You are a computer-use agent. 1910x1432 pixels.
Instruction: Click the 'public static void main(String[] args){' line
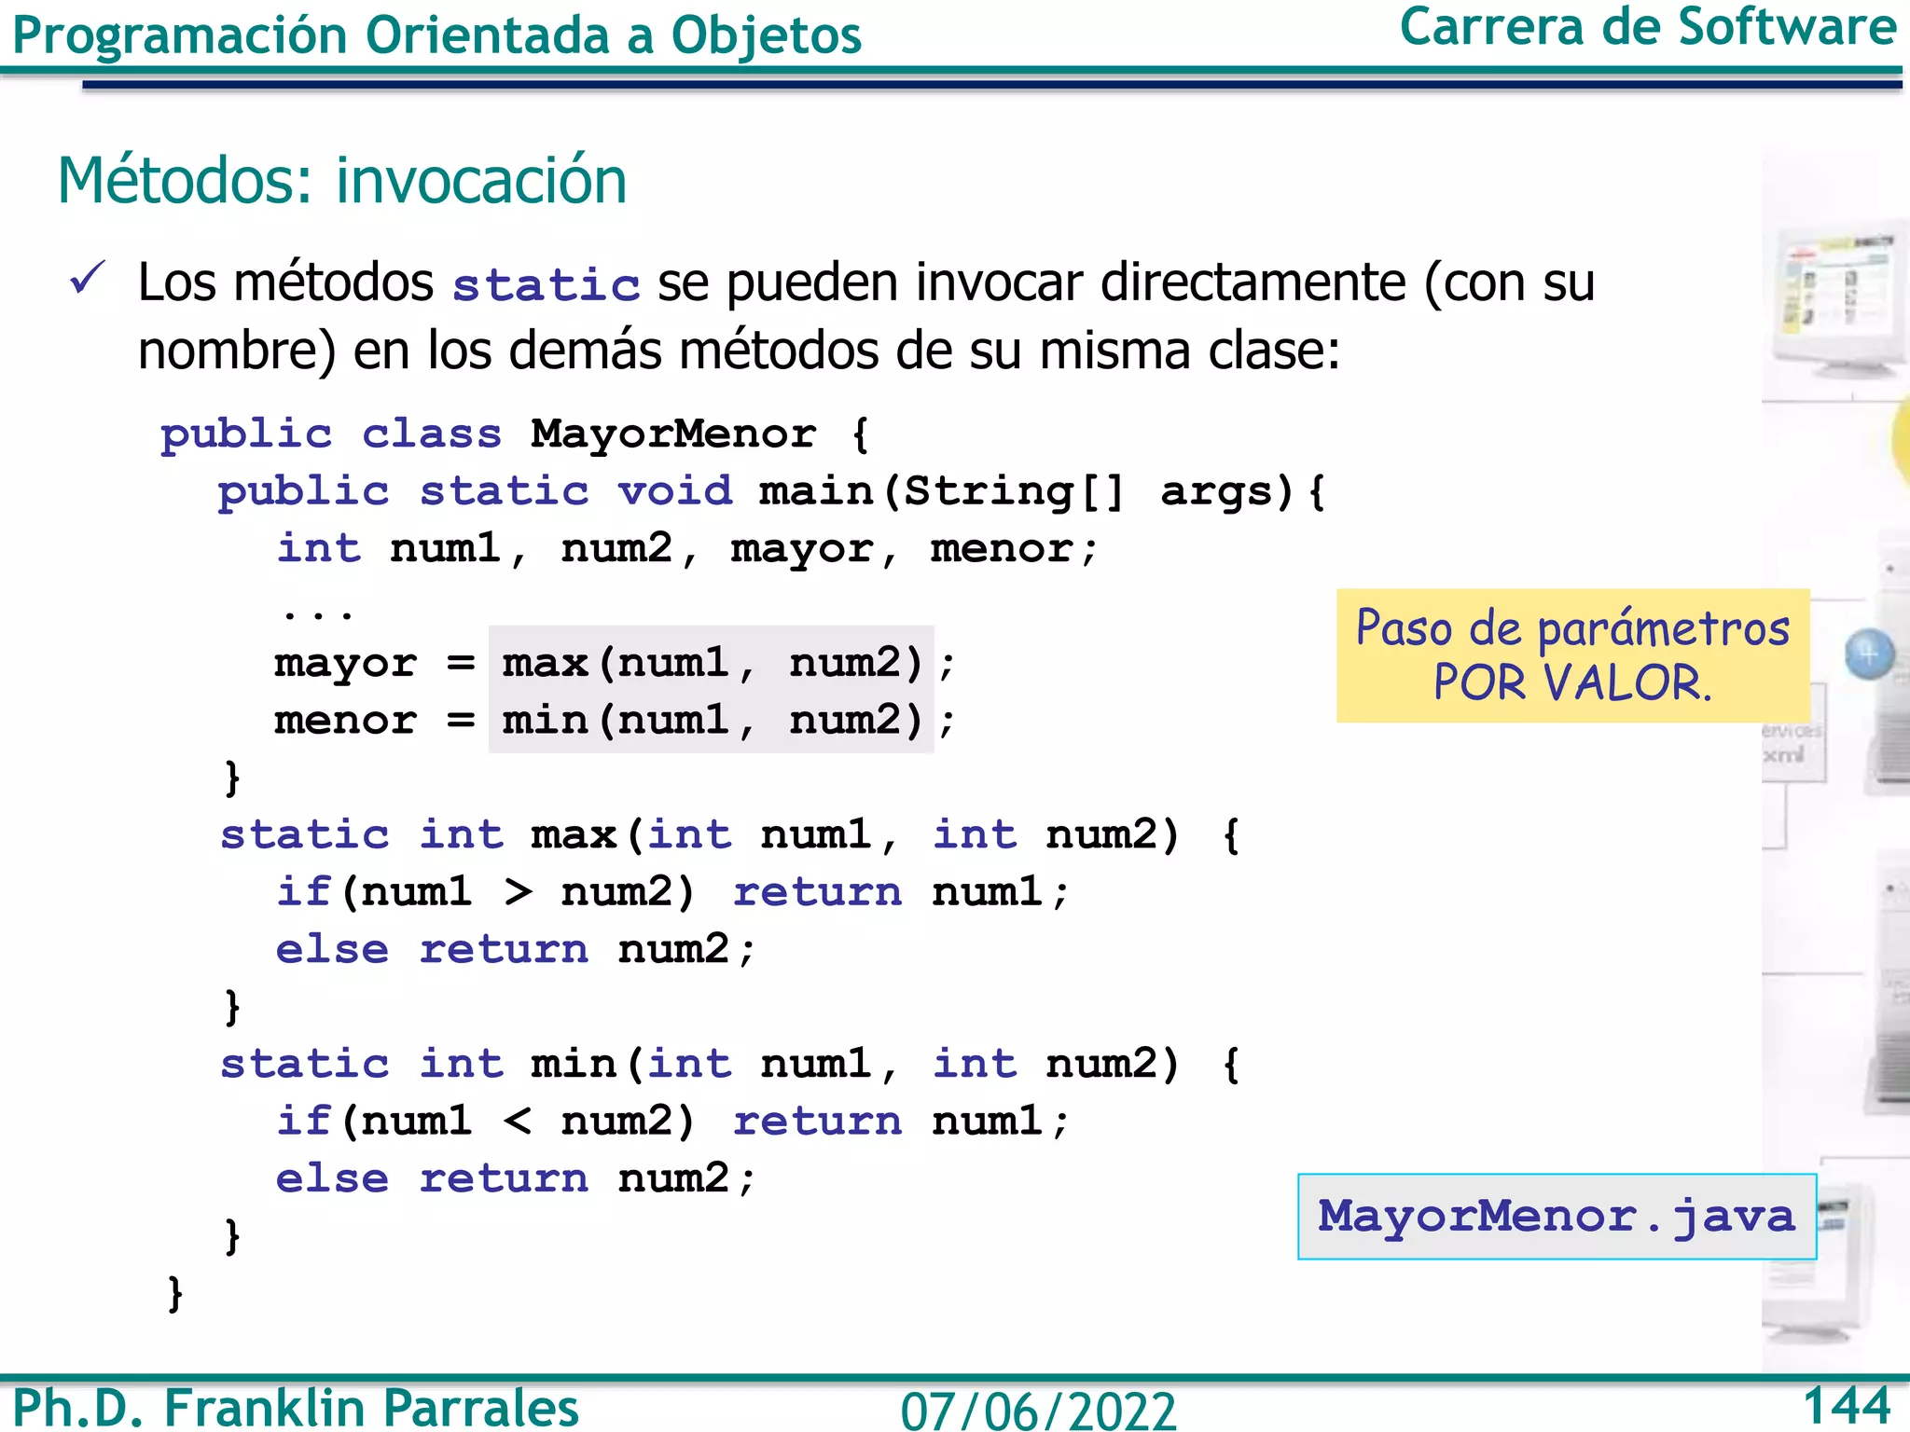click(771, 491)
